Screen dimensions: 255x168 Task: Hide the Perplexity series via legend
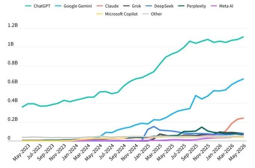192,6
